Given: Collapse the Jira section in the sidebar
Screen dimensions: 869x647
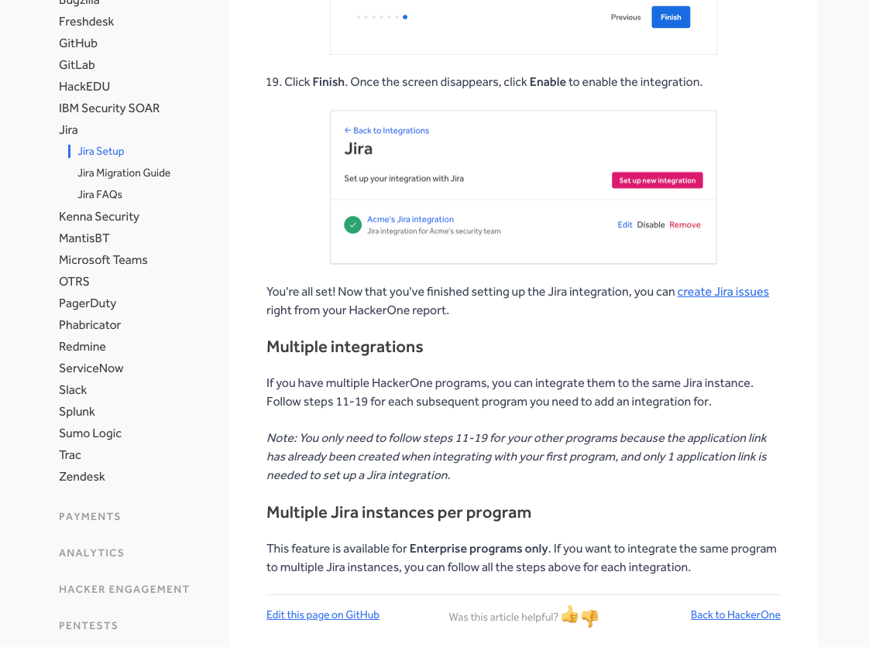Looking at the screenshot, I should tap(68, 129).
